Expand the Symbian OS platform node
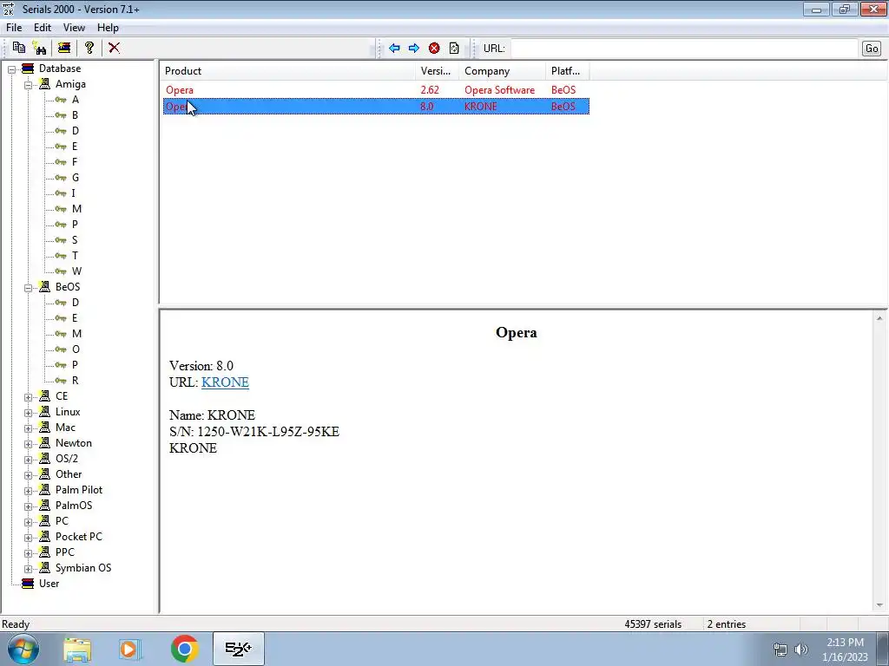This screenshot has width=889, height=666. pyautogui.click(x=28, y=569)
